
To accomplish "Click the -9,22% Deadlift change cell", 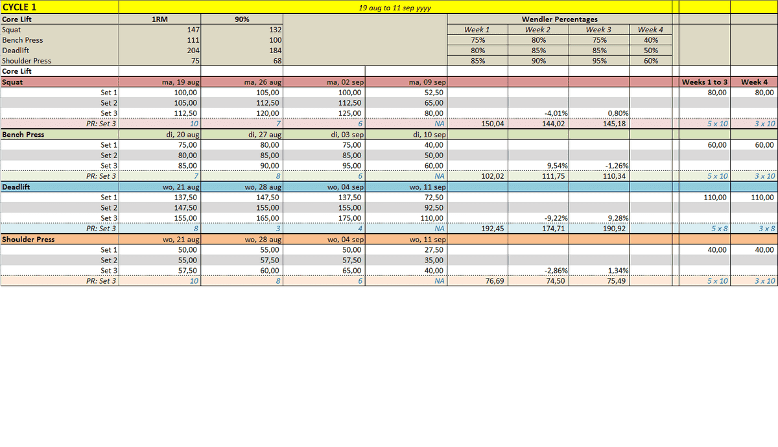I will click(x=537, y=218).
